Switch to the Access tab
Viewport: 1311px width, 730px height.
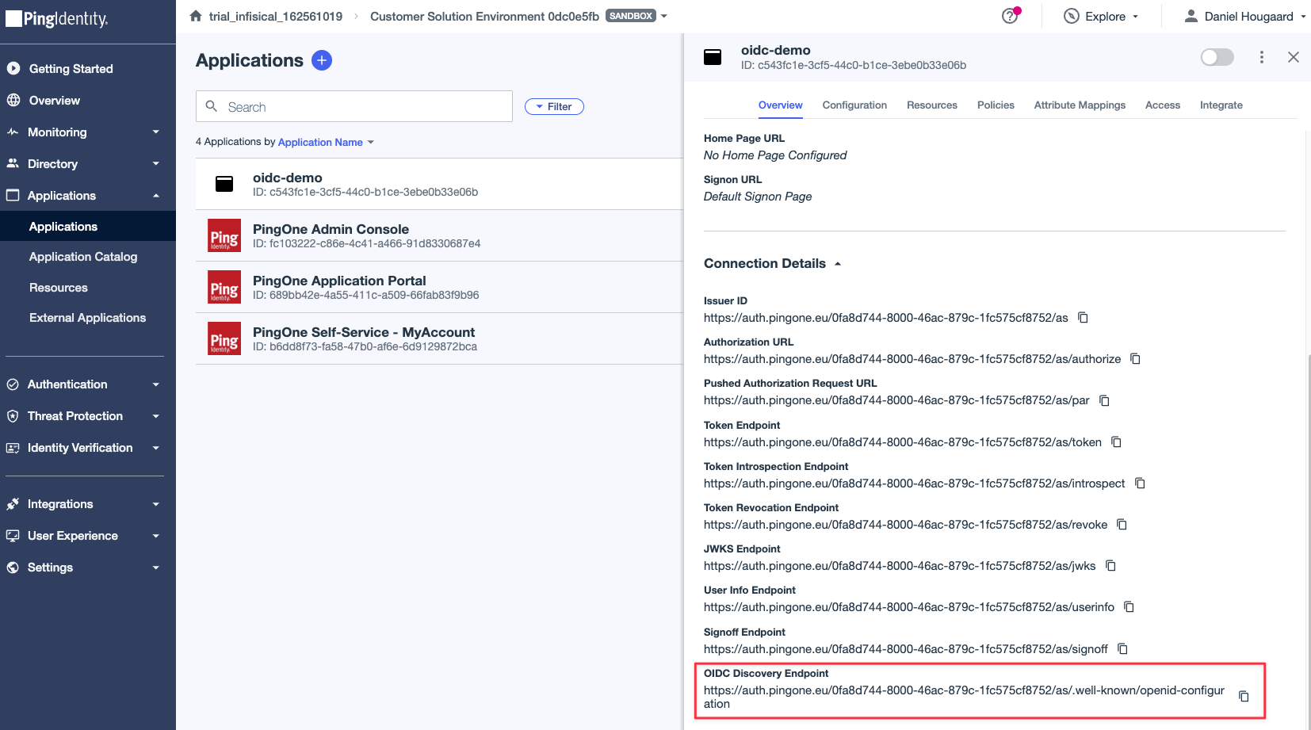click(1163, 105)
